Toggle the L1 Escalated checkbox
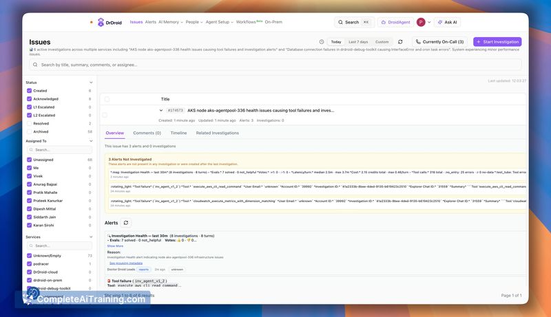 click(x=29, y=107)
